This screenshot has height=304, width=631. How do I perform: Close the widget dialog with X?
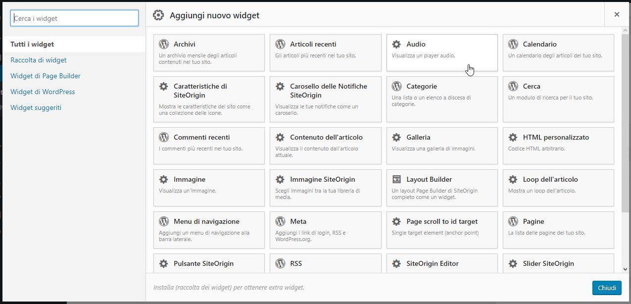[x=617, y=14]
